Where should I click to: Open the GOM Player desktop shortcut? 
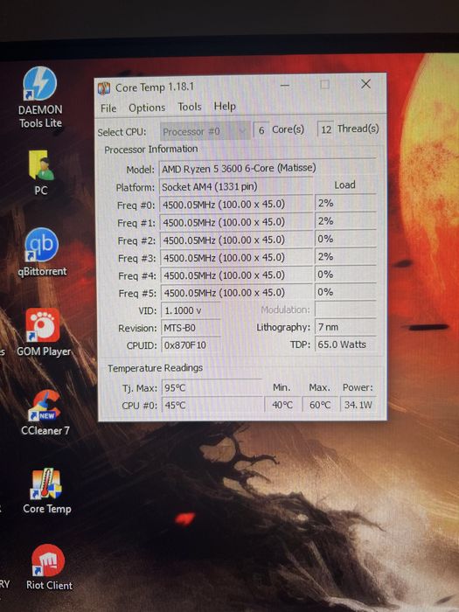[44, 331]
